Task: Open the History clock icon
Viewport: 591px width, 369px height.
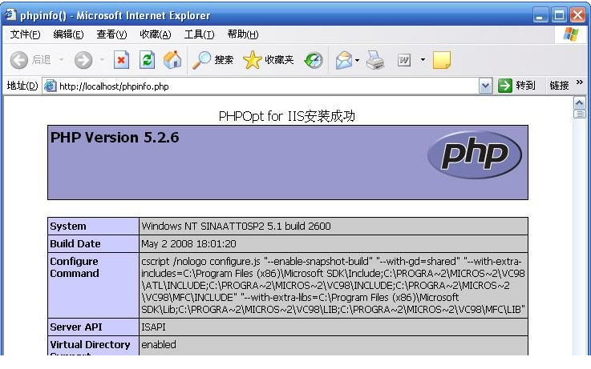Action: 314,60
